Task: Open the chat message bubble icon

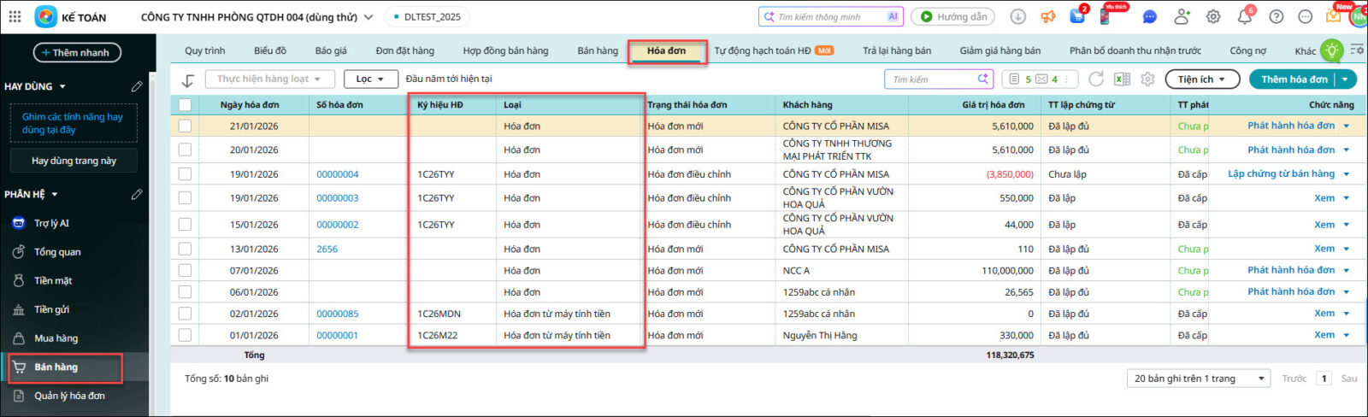Action: click(x=1150, y=16)
